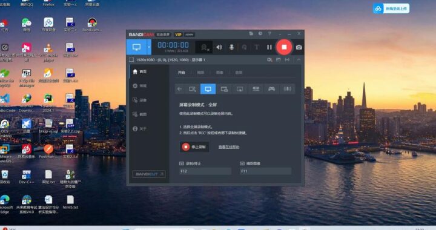Open 7-Zip File Manager shortcut

pos(27,78)
